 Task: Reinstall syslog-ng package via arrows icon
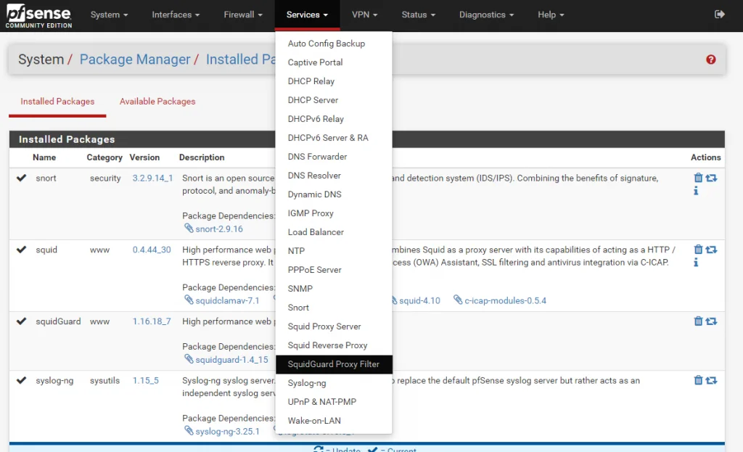pos(711,380)
